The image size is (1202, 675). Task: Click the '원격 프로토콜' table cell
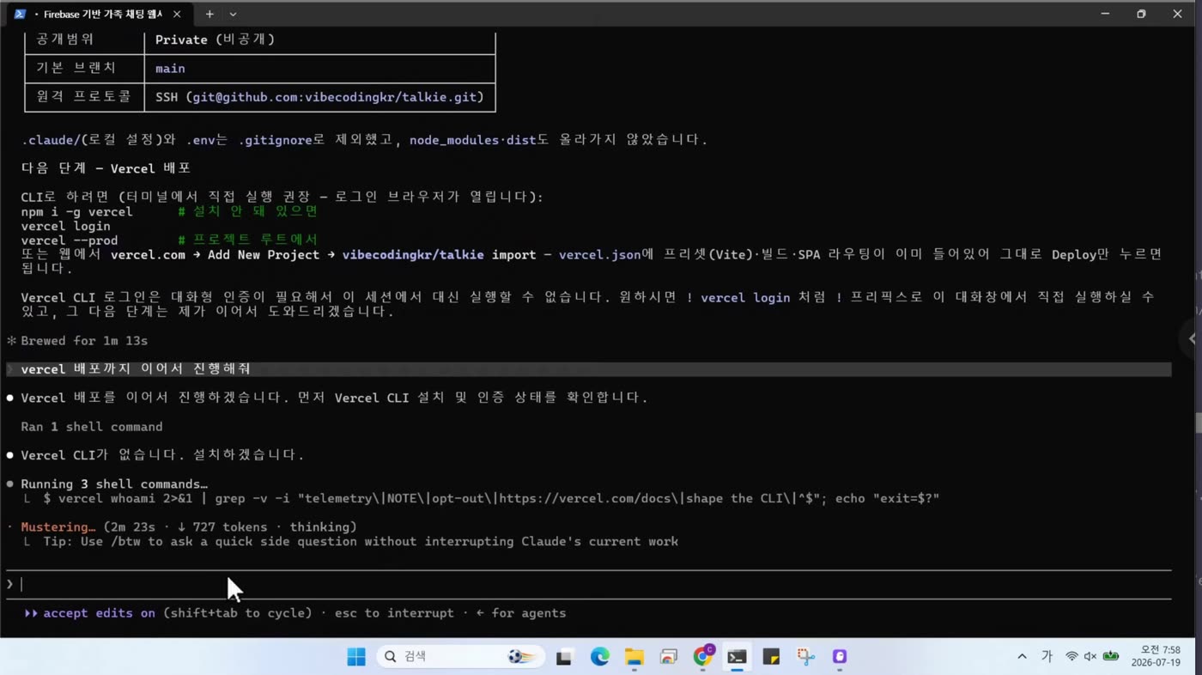point(84,97)
